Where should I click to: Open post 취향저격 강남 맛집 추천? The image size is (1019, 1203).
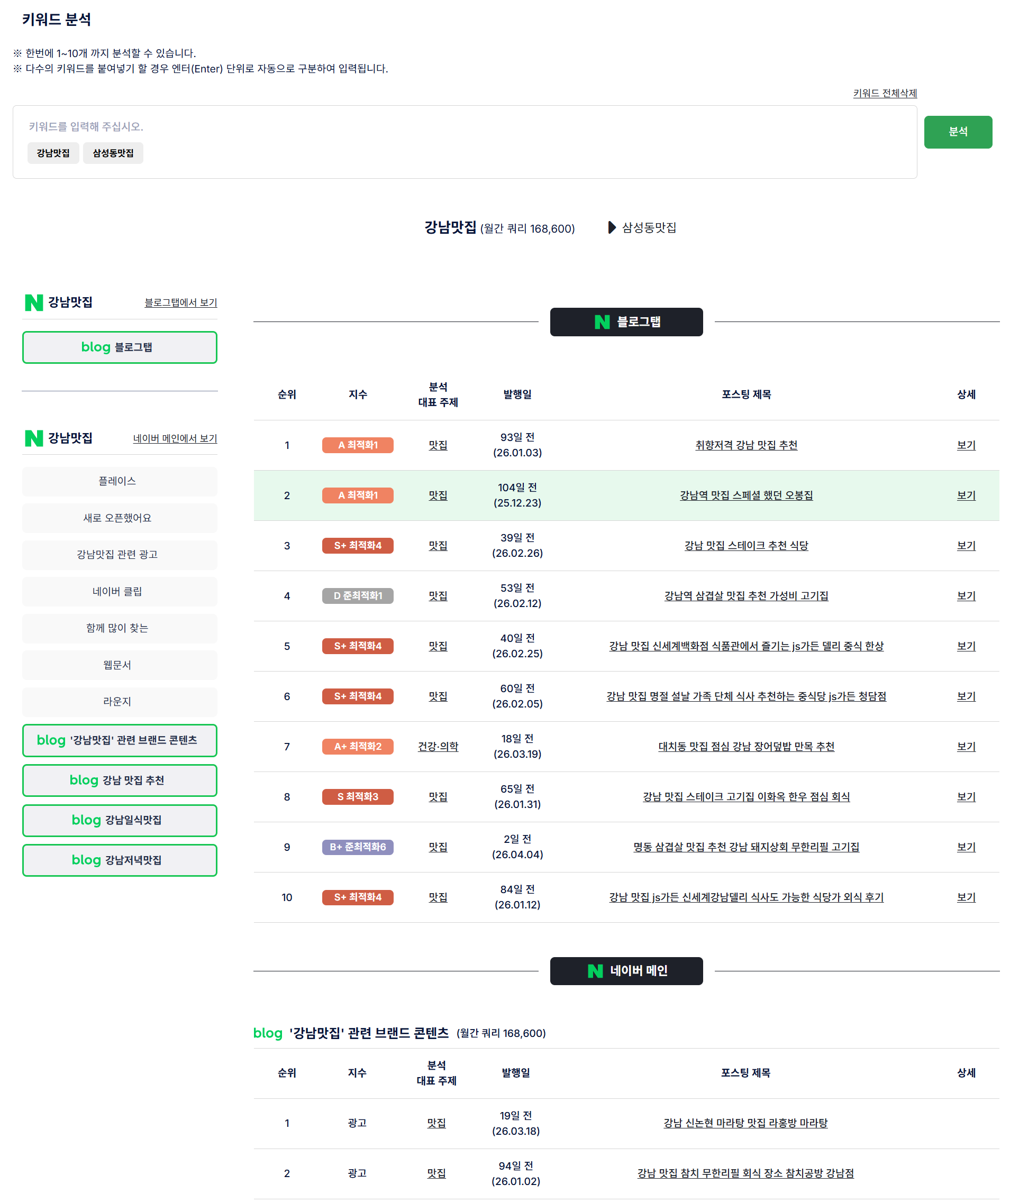pyautogui.click(x=746, y=445)
